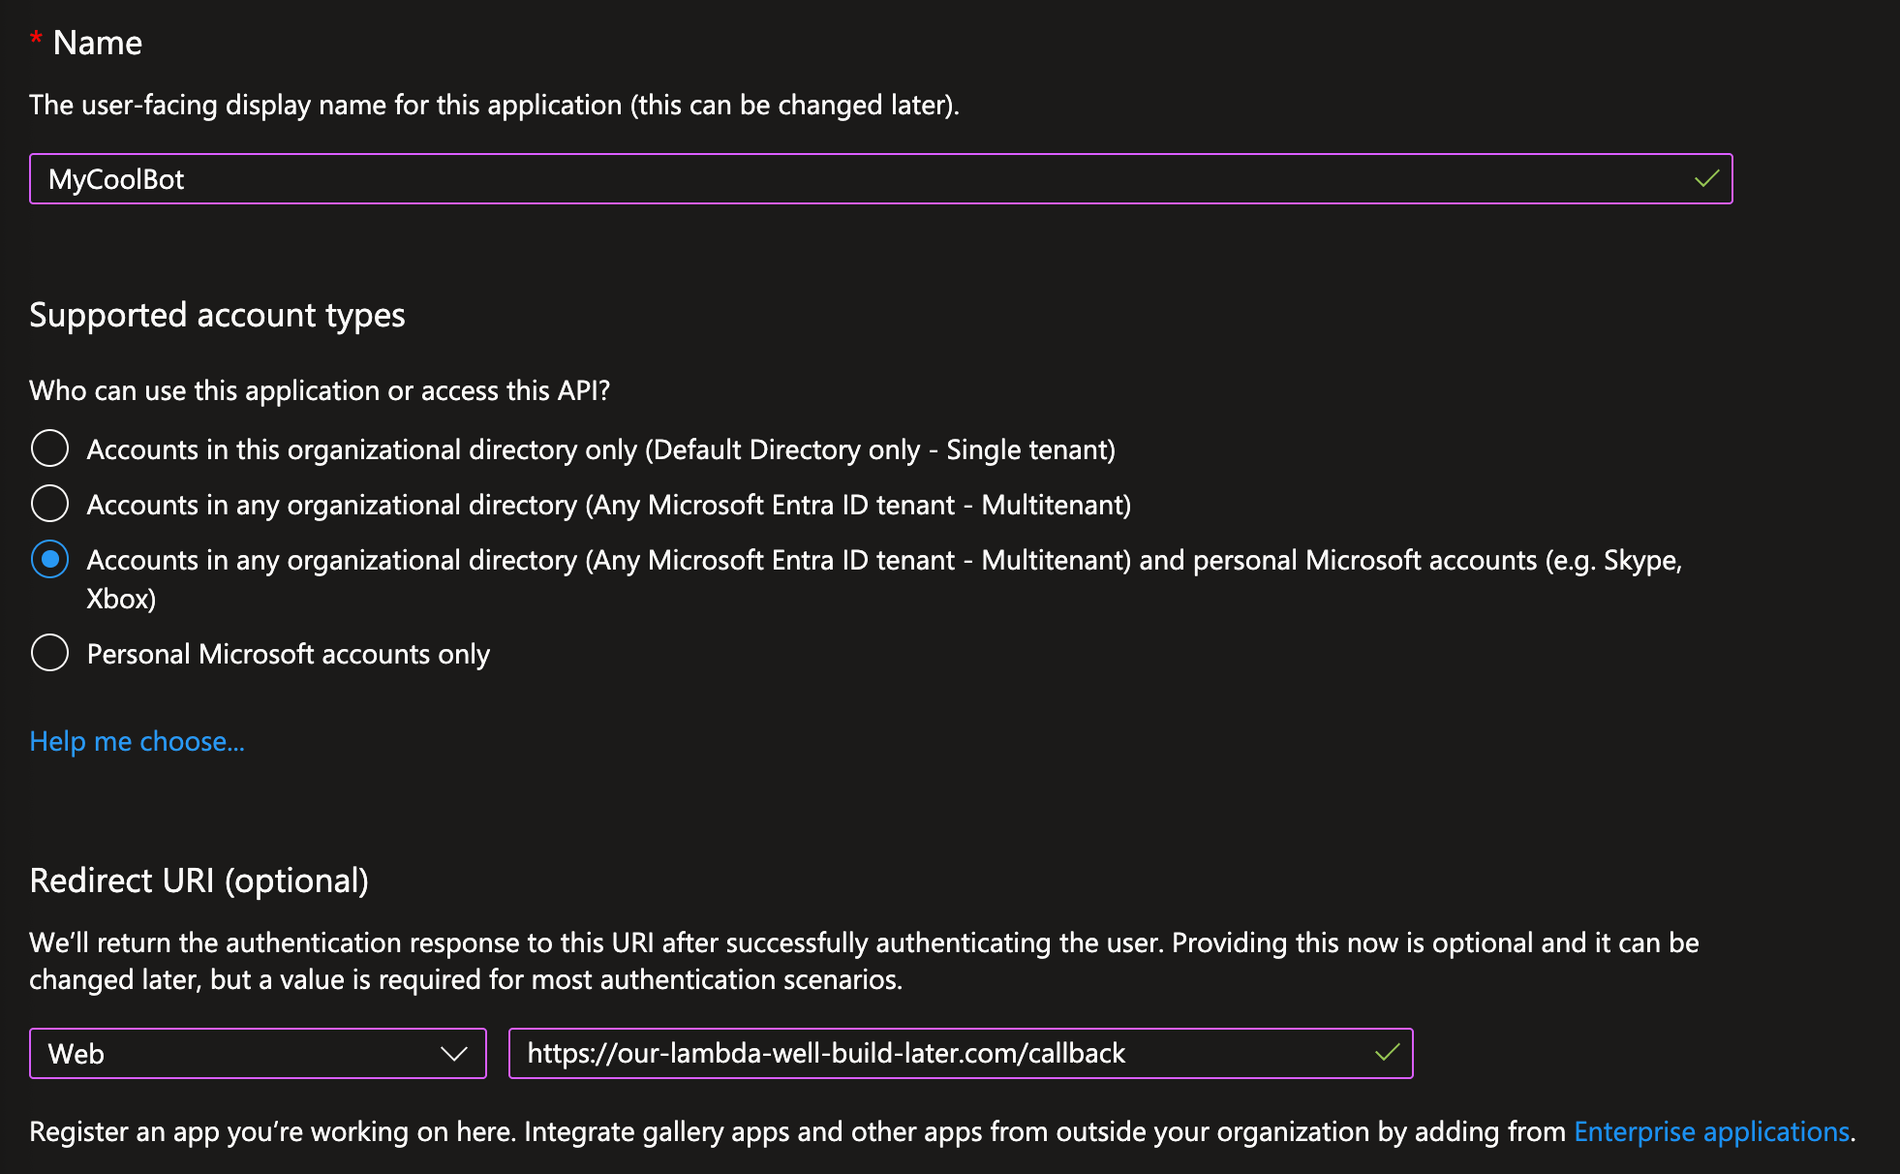
Task: Select Personal Microsoft accounts only radio
Action: [50, 654]
